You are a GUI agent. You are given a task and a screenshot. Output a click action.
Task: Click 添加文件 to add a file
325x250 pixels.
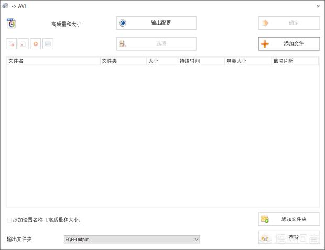(x=289, y=44)
